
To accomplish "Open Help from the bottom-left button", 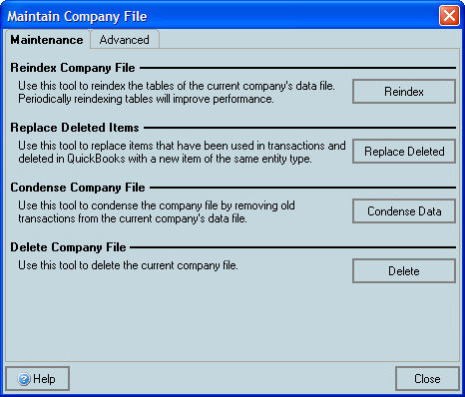I will pyautogui.click(x=38, y=379).
